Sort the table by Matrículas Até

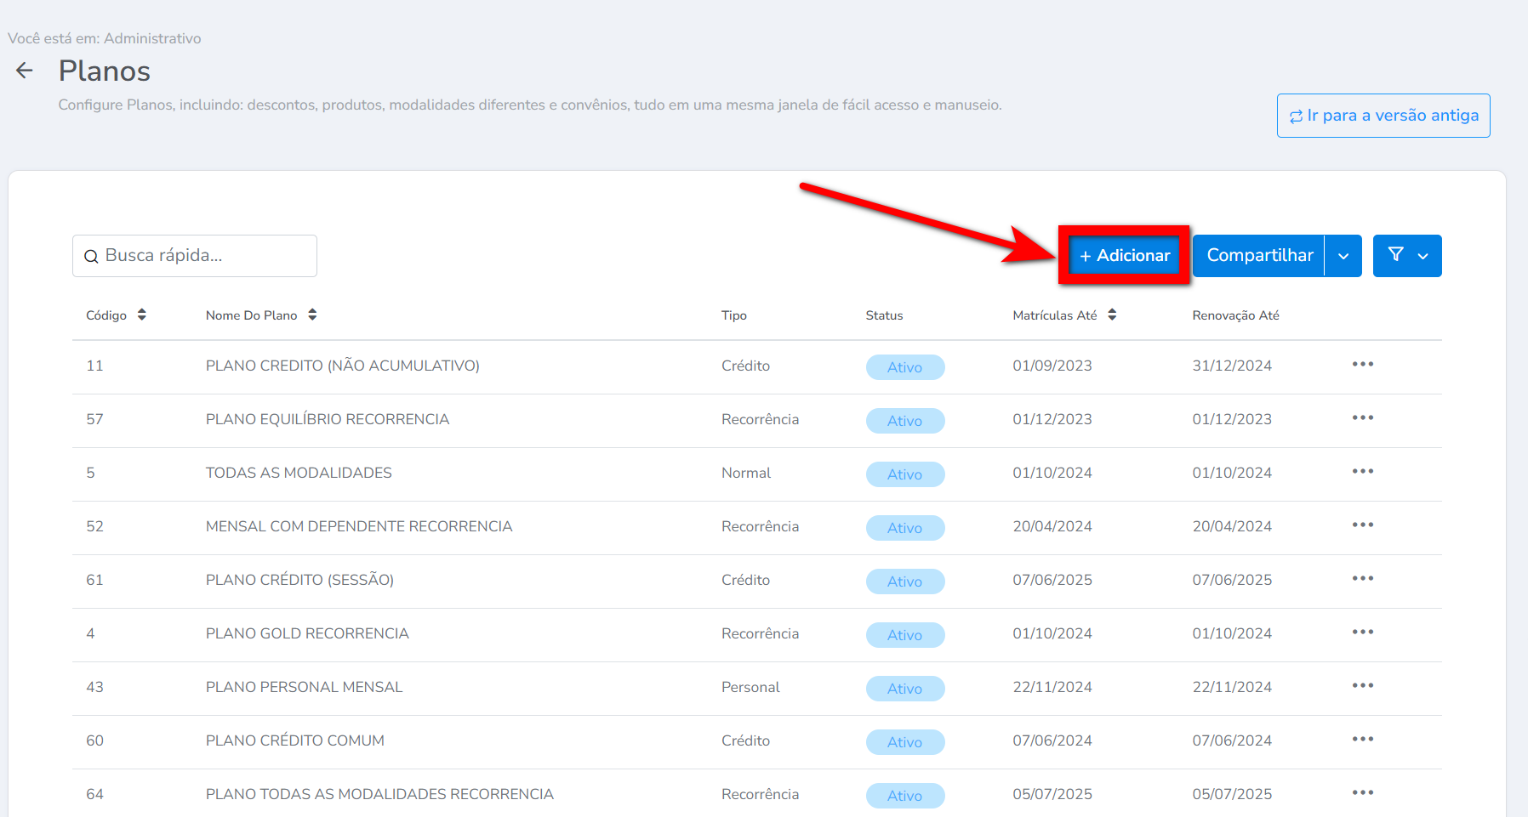point(1111,315)
